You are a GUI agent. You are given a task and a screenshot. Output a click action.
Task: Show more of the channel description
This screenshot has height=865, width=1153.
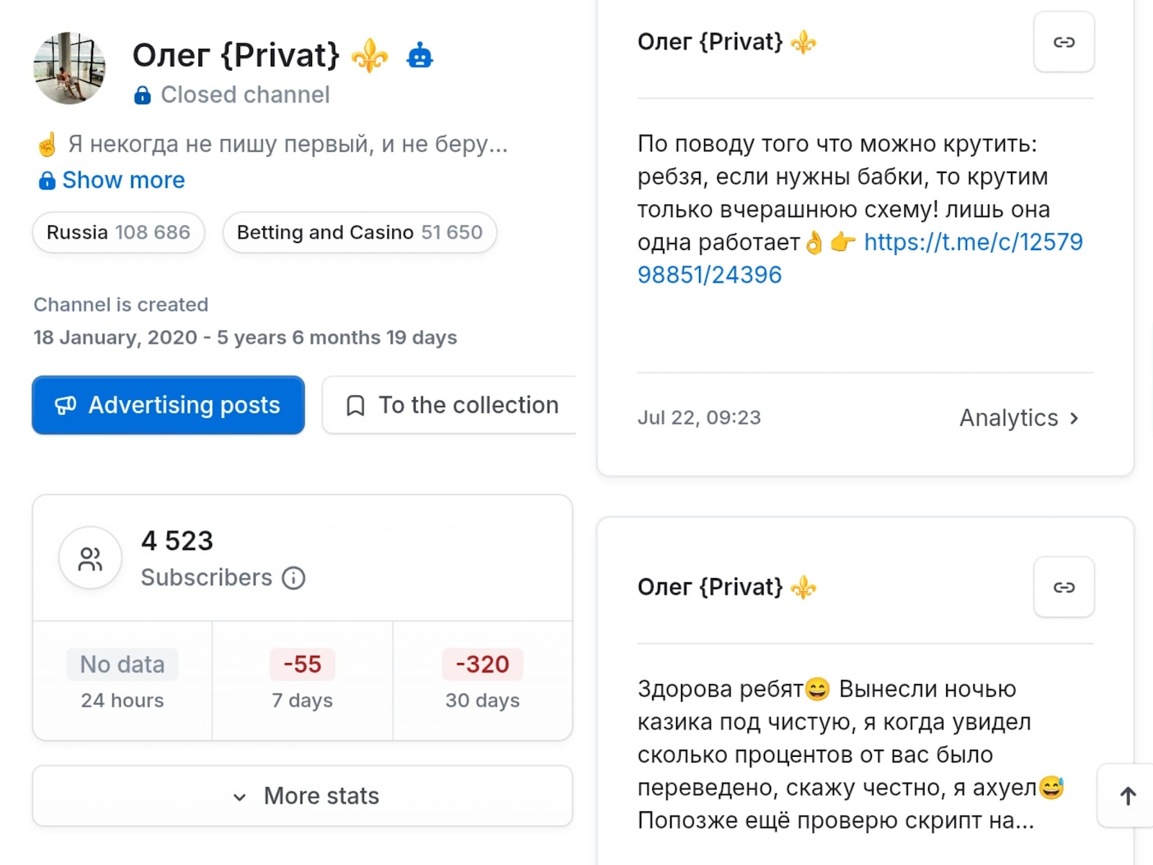click(123, 180)
